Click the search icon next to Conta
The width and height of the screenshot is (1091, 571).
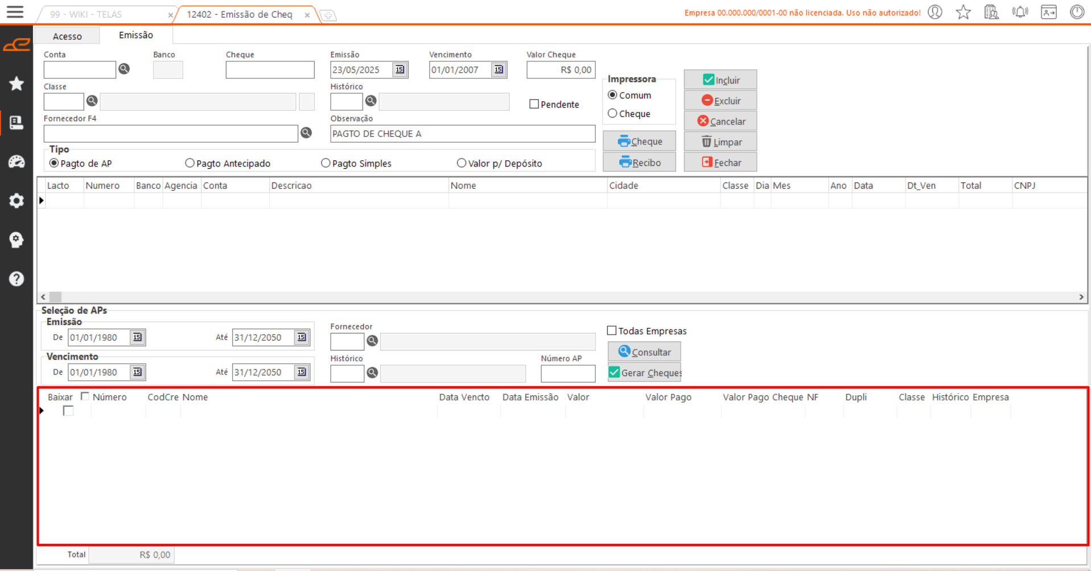[x=124, y=69]
